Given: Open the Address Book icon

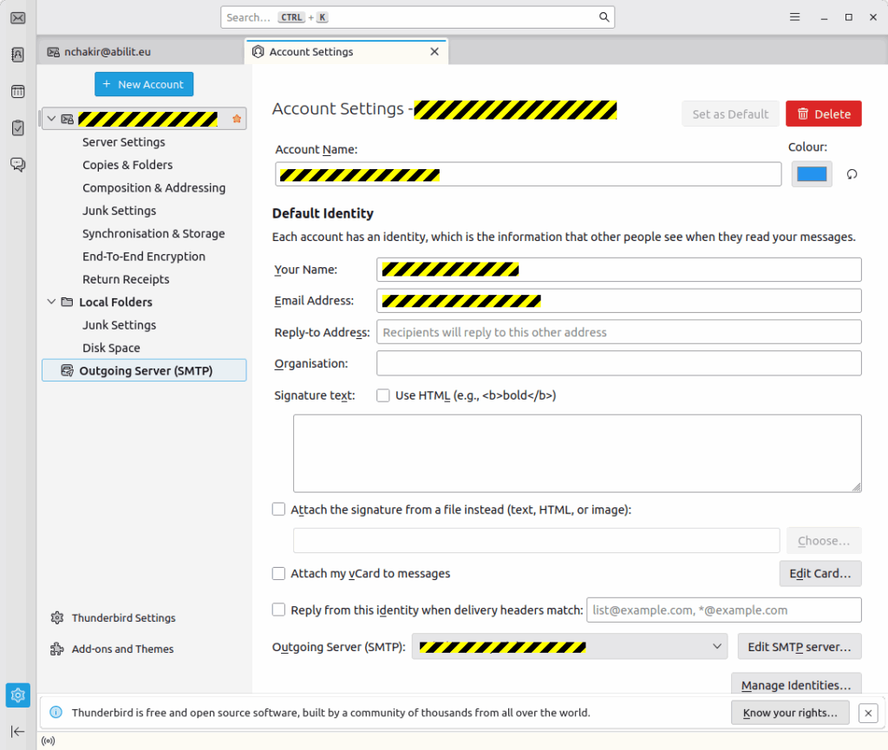Looking at the screenshot, I should pyautogui.click(x=17, y=55).
